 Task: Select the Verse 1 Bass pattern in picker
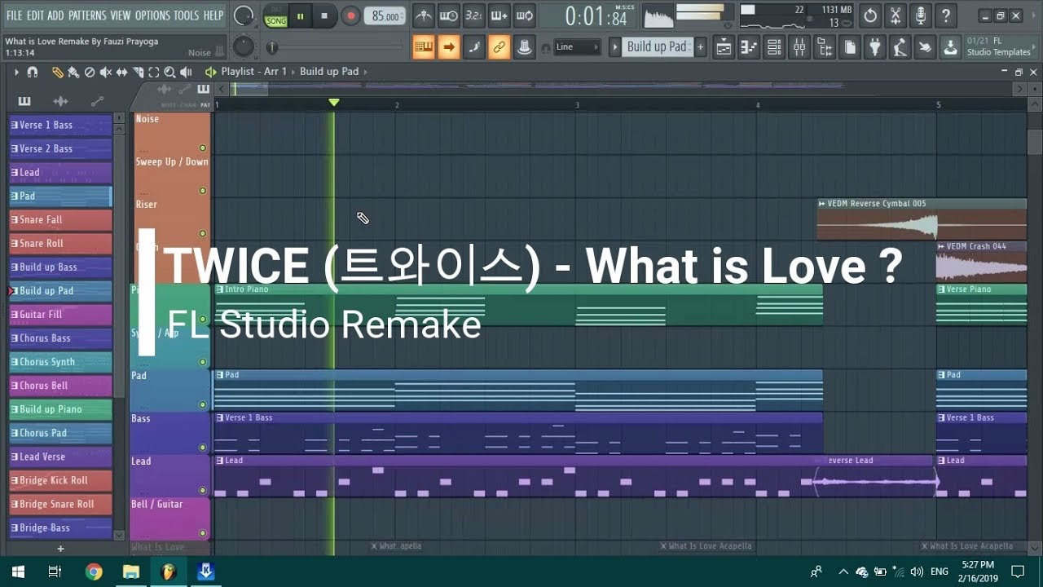pos(60,126)
